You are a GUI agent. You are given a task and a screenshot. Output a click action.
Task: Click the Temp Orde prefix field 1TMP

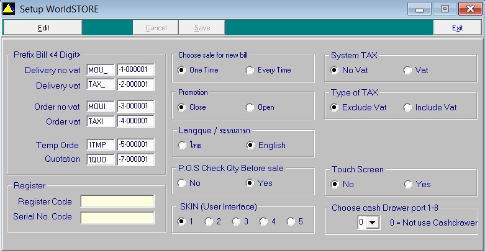pos(101,144)
